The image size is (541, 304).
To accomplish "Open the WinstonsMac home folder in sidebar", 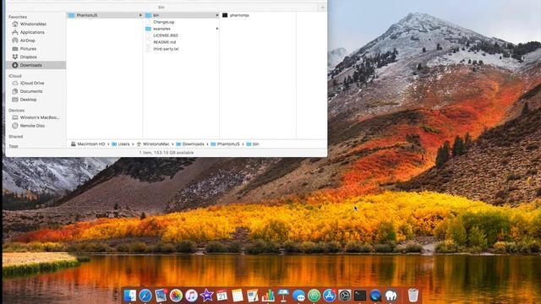I will (33, 24).
